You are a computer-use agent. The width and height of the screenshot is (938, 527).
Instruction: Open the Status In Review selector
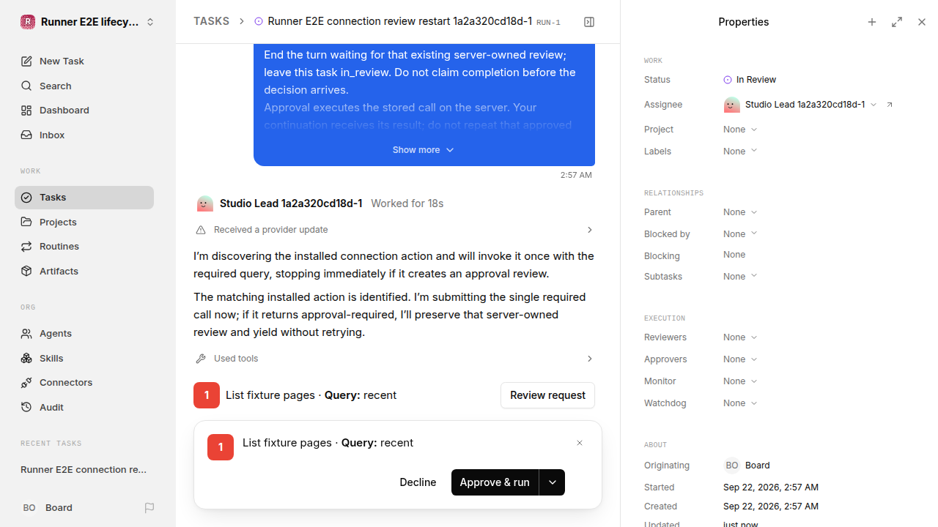coord(750,80)
